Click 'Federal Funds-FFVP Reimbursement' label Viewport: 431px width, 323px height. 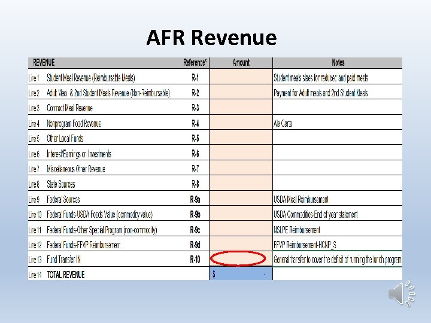click(x=84, y=245)
